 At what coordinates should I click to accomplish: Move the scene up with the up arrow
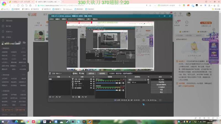tap(57, 97)
